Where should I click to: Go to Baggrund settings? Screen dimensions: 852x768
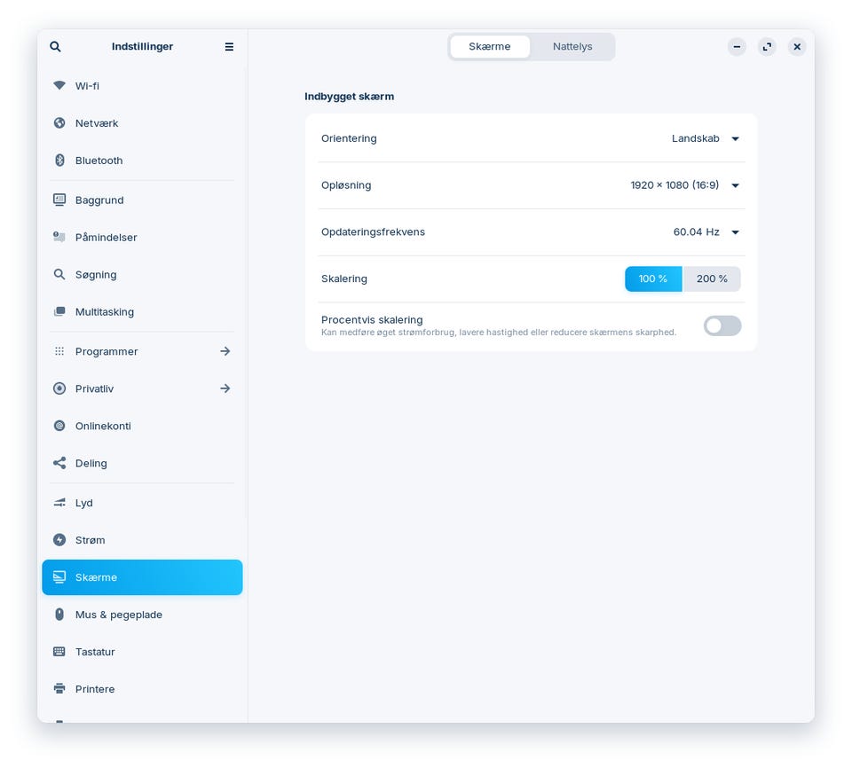point(142,200)
